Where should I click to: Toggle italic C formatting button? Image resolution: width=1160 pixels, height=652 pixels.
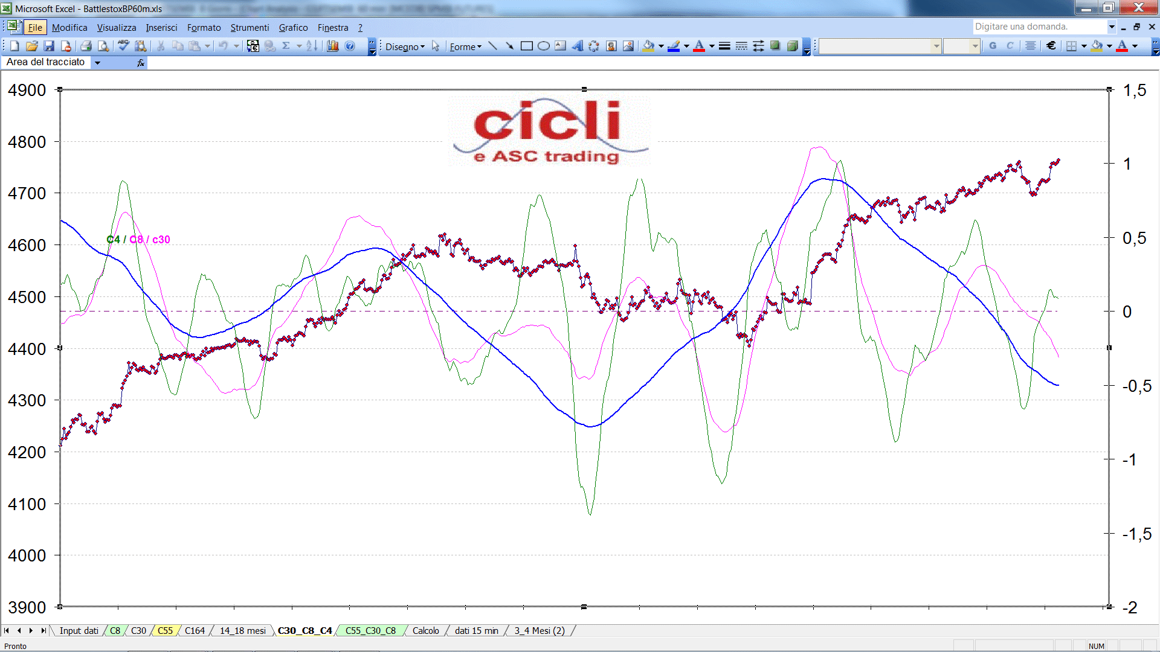(x=1010, y=46)
